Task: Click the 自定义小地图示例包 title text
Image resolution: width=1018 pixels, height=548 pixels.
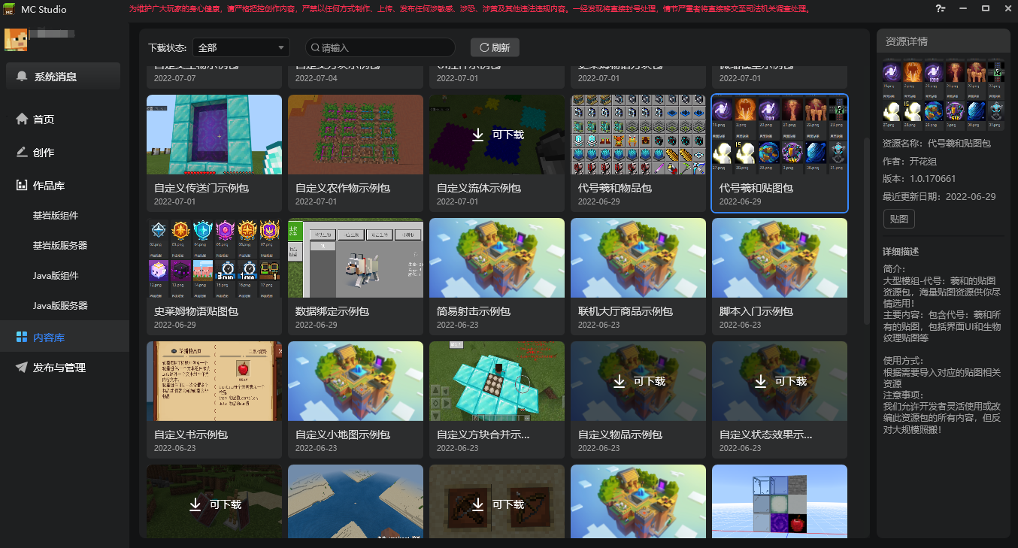Action: [x=343, y=434]
